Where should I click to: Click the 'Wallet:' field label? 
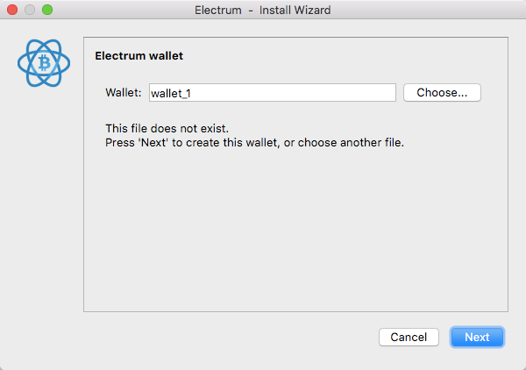point(123,92)
